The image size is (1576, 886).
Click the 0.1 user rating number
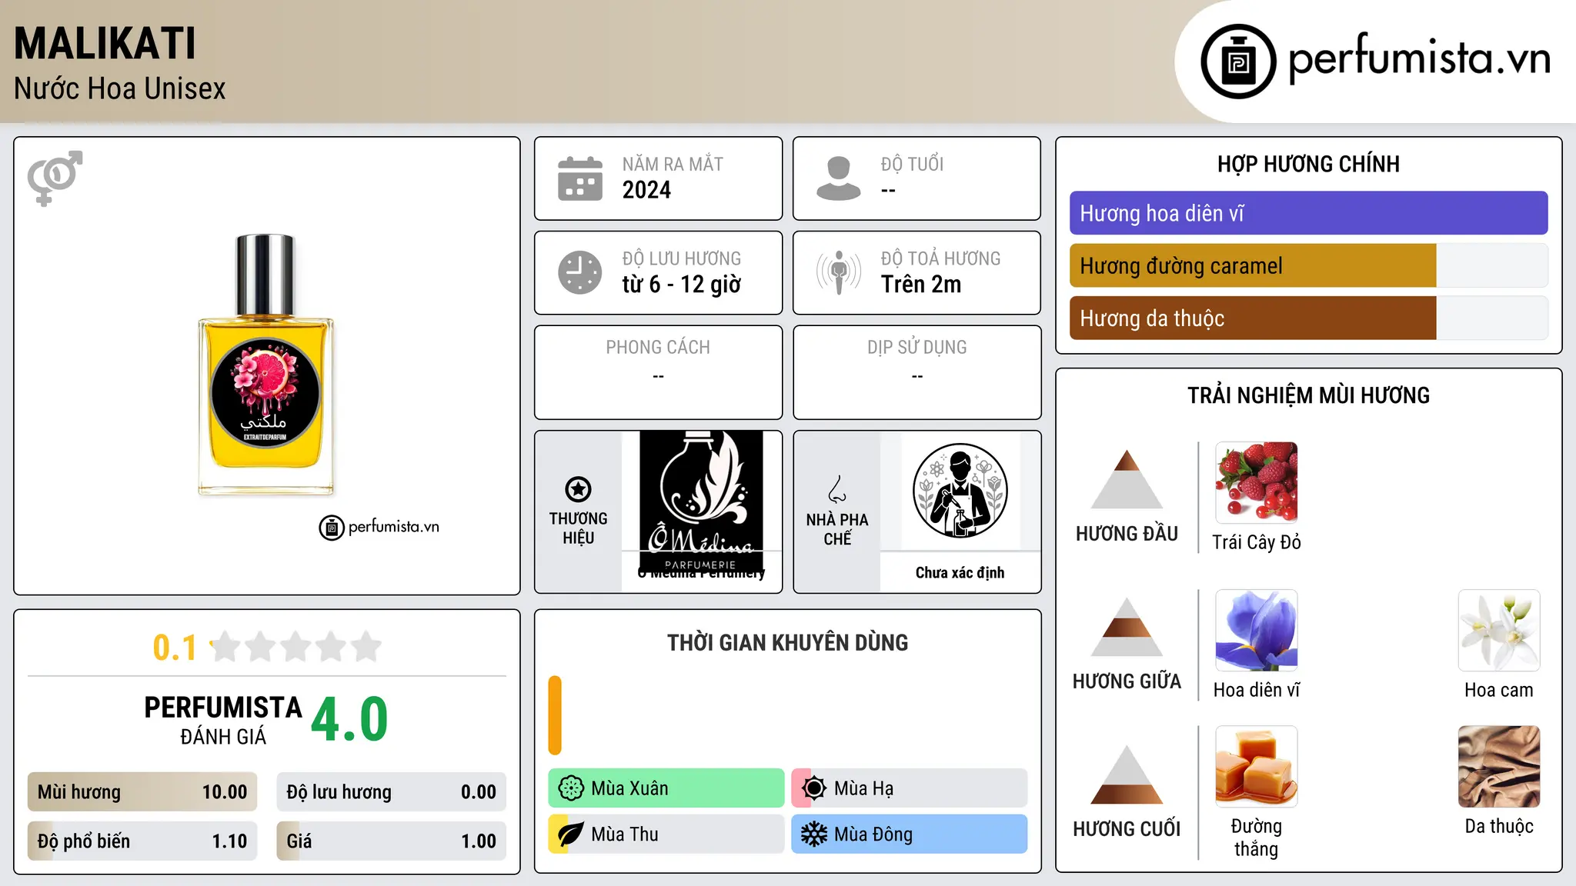click(175, 648)
